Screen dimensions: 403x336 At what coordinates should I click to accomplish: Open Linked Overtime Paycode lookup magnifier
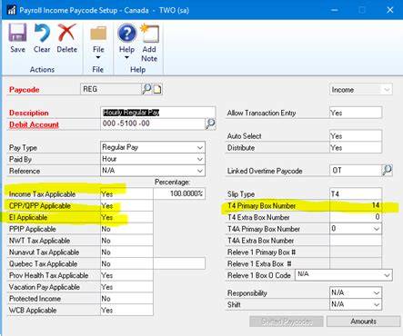coord(387,171)
